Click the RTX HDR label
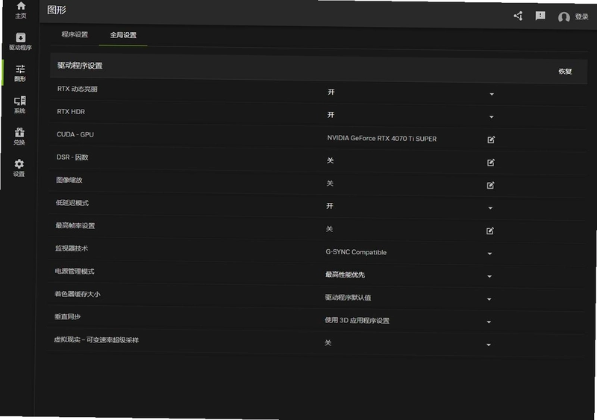Image resolution: width=597 pixels, height=420 pixels. [x=71, y=112]
